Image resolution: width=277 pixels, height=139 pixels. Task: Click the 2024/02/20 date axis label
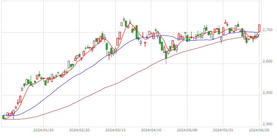[x=79, y=130]
